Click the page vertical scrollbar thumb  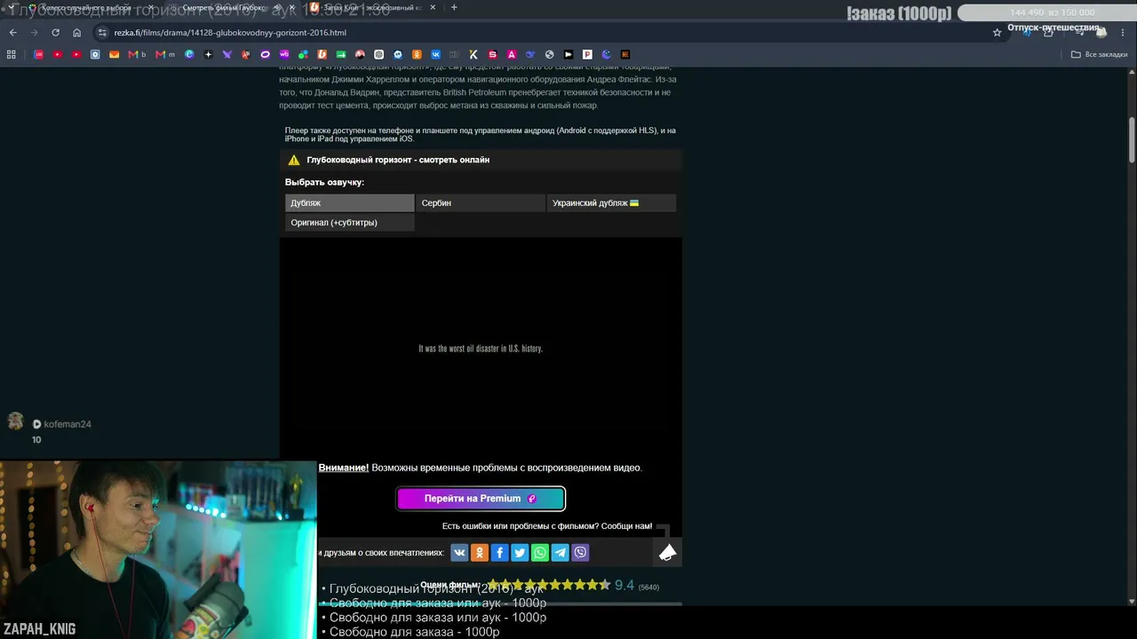coord(1132,140)
